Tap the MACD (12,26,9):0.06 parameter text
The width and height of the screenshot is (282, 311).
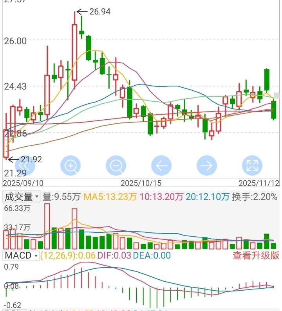[68, 255]
